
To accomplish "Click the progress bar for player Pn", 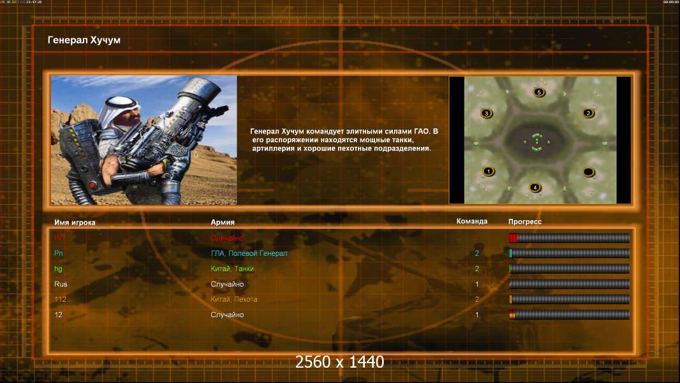I will click(569, 253).
